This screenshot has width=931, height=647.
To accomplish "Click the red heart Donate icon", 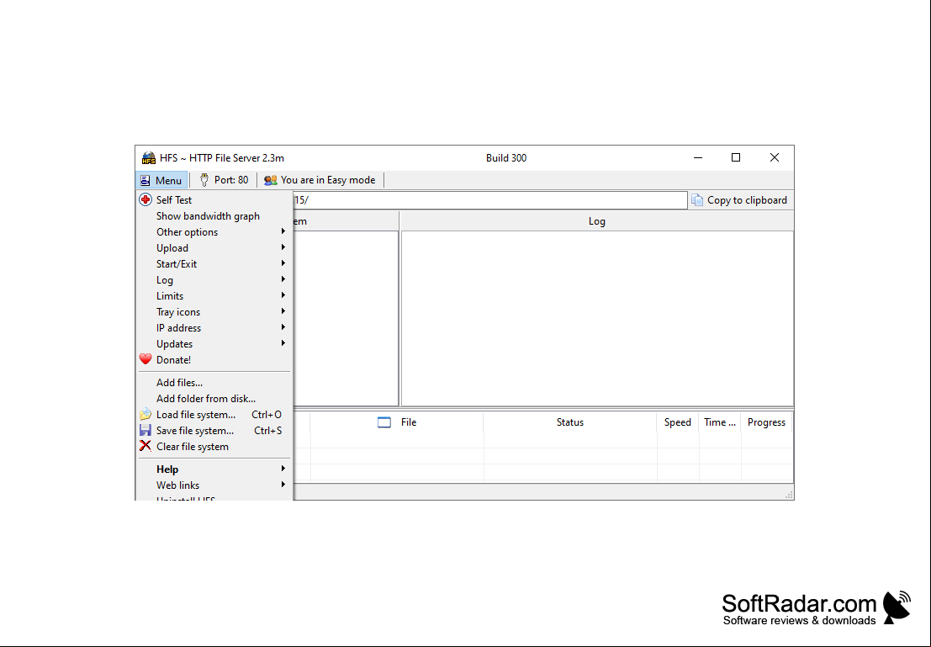I will click(x=145, y=359).
